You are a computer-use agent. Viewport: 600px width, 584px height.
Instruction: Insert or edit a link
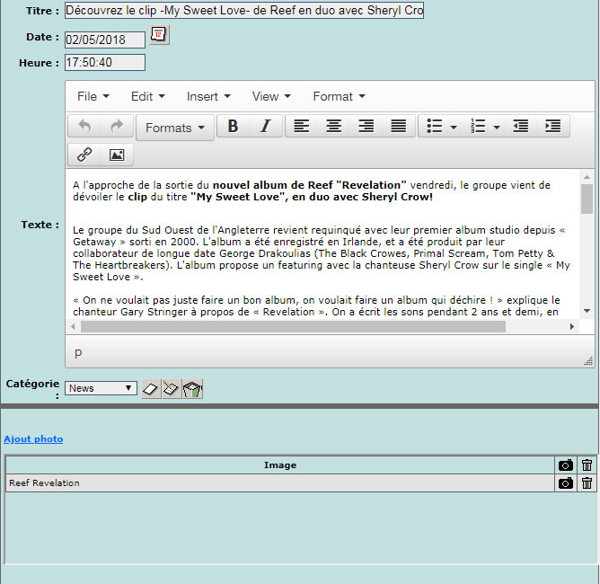point(84,155)
